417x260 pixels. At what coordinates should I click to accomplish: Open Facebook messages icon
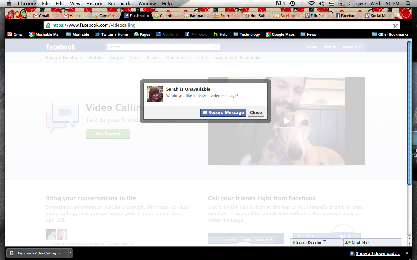(90, 47)
